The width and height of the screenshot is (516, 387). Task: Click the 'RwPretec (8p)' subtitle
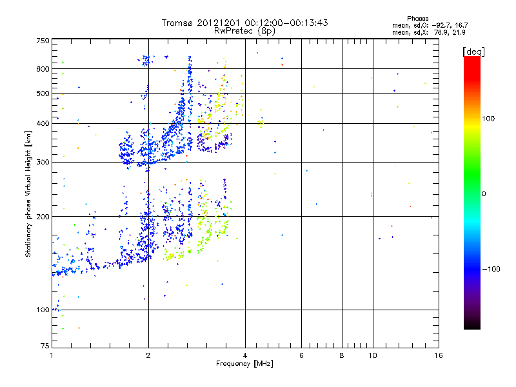pos(244,31)
